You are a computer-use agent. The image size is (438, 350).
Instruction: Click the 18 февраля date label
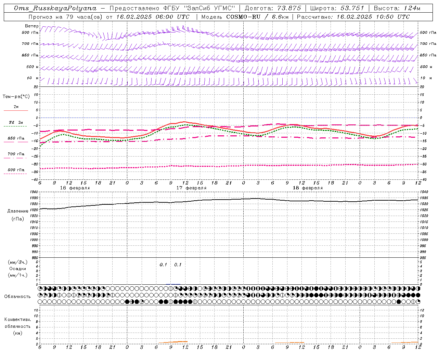tap(308, 188)
